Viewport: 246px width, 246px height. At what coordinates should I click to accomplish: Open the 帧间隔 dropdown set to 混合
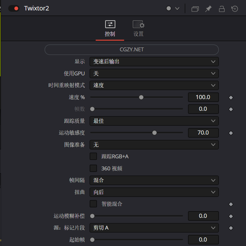(154, 180)
